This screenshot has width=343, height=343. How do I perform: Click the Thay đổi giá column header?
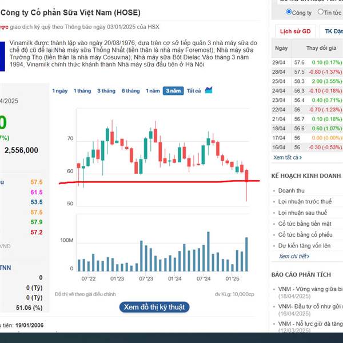(321, 48)
